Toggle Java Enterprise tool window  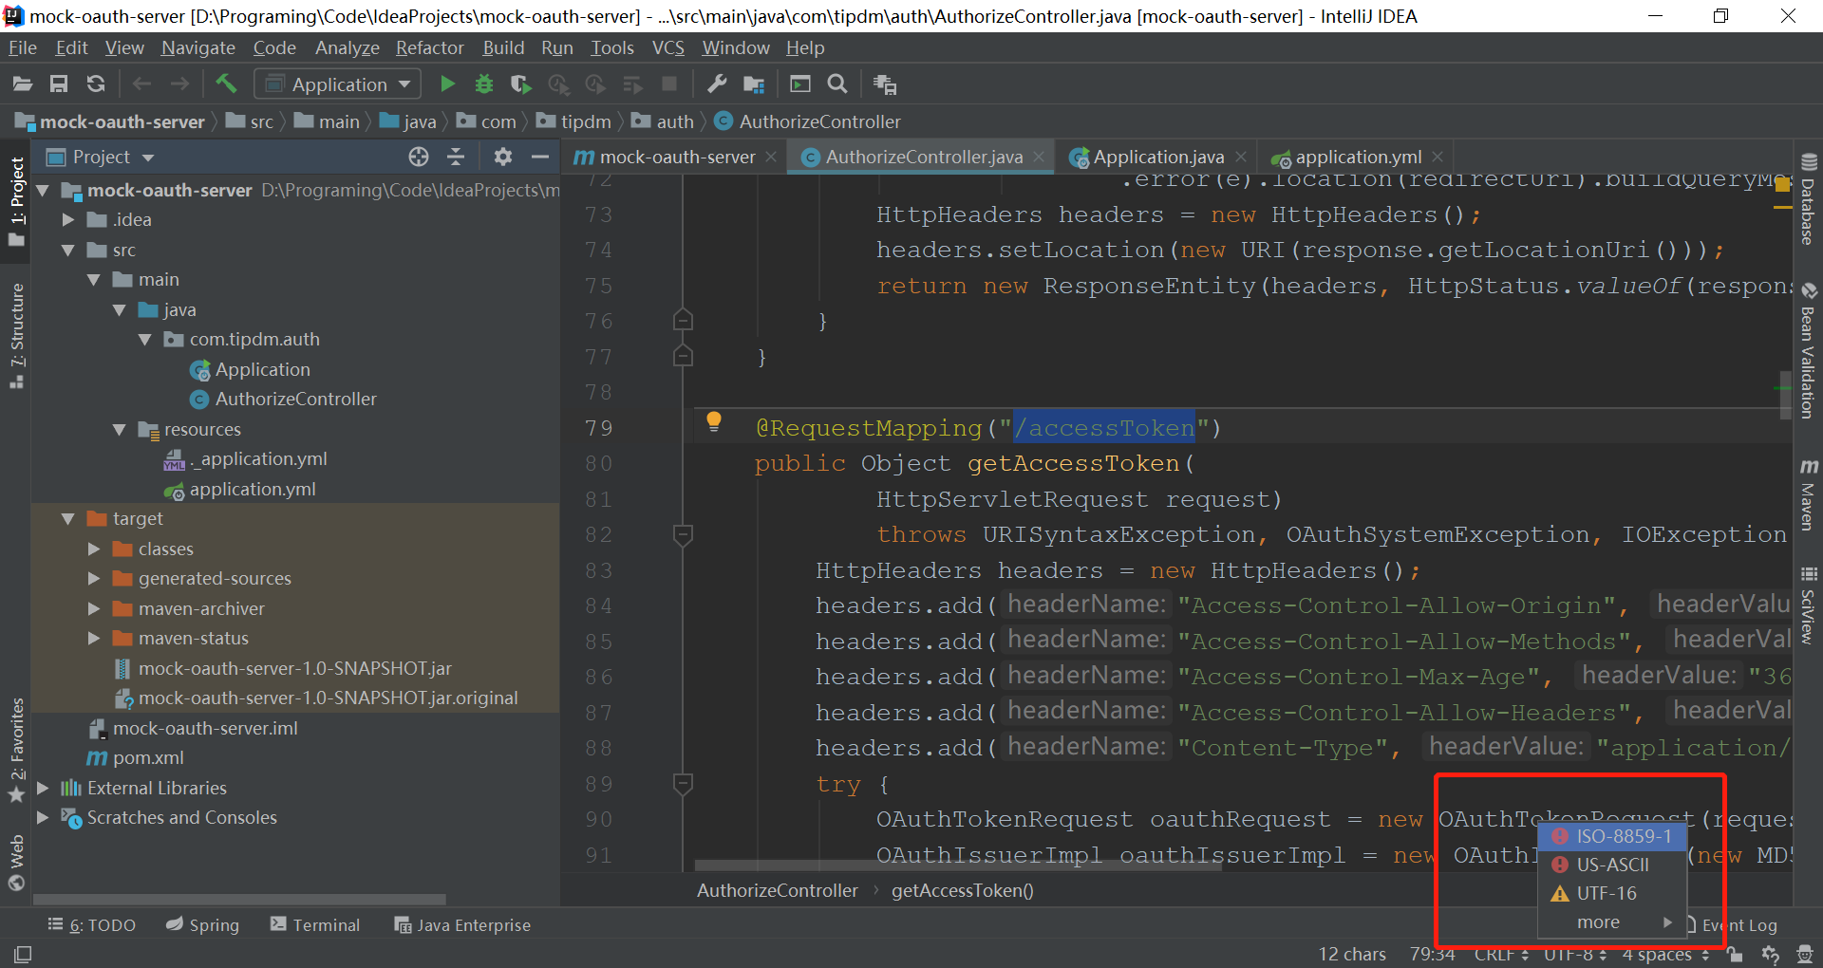tap(462, 925)
